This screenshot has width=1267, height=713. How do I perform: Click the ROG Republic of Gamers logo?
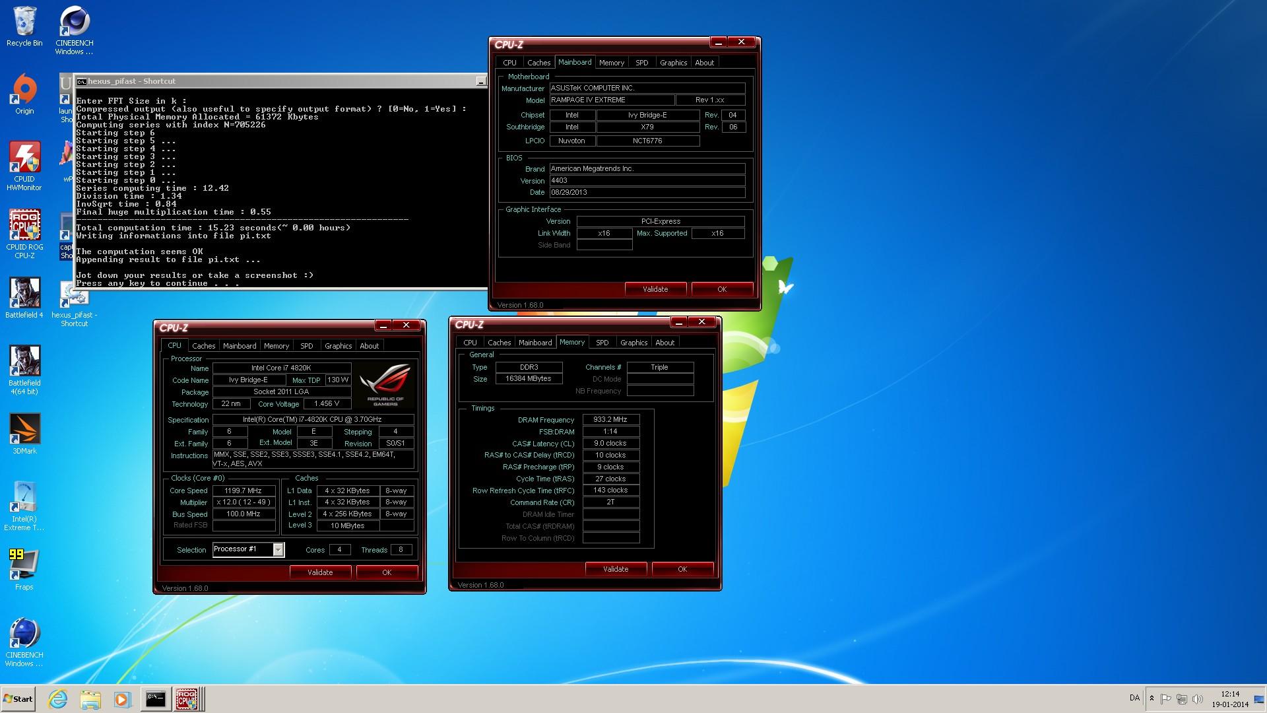[386, 384]
